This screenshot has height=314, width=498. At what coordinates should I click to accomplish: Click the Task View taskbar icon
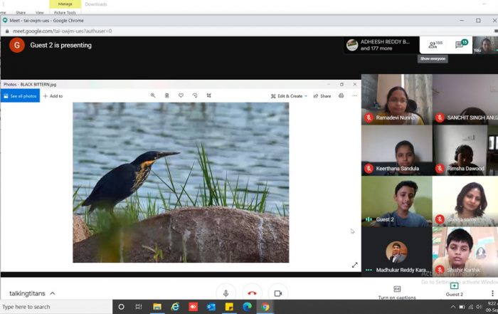click(x=139, y=307)
